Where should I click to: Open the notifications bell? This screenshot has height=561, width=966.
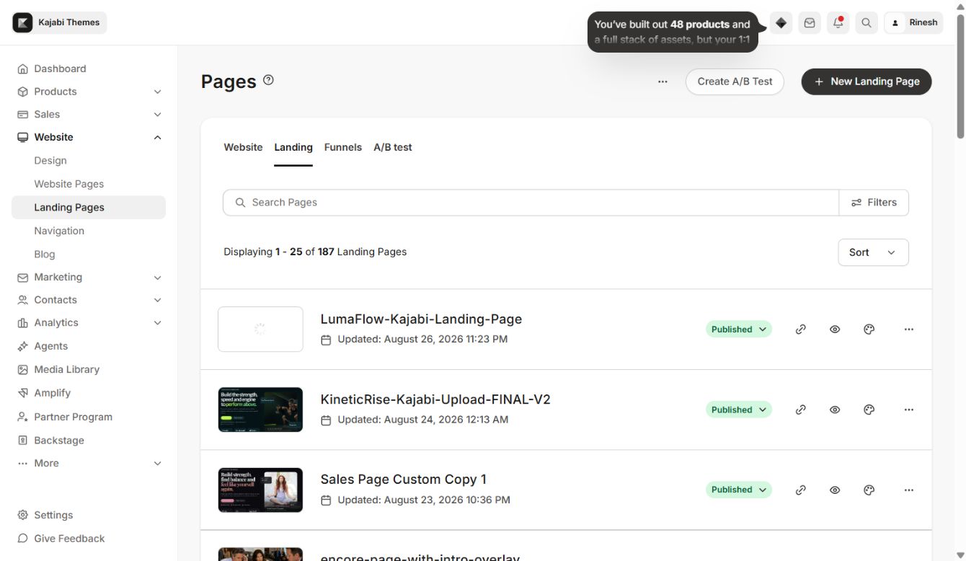pos(838,23)
